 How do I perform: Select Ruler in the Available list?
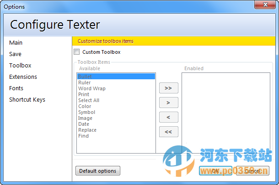pos(116,82)
